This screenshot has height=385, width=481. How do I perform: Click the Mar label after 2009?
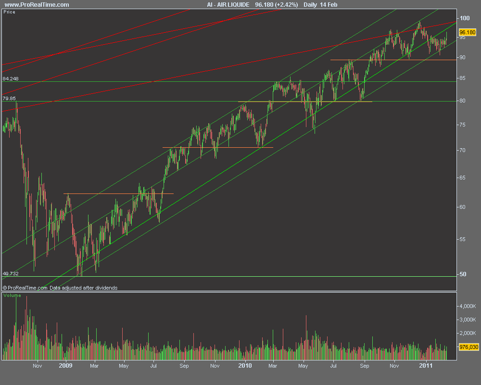click(94, 366)
